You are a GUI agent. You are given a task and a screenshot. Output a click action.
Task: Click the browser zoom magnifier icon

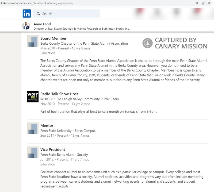click(197, 3)
